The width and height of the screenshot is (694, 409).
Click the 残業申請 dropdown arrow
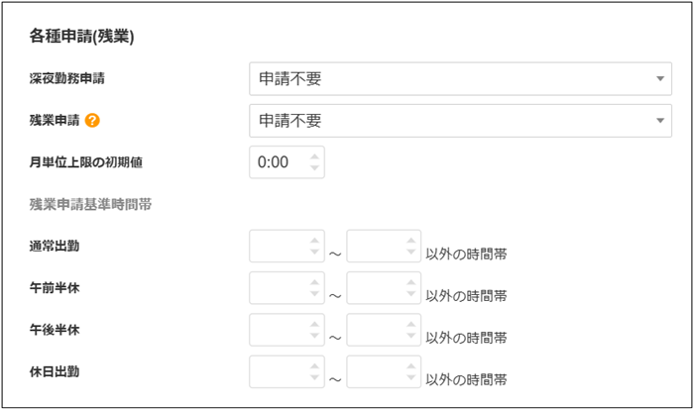pos(660,121)
